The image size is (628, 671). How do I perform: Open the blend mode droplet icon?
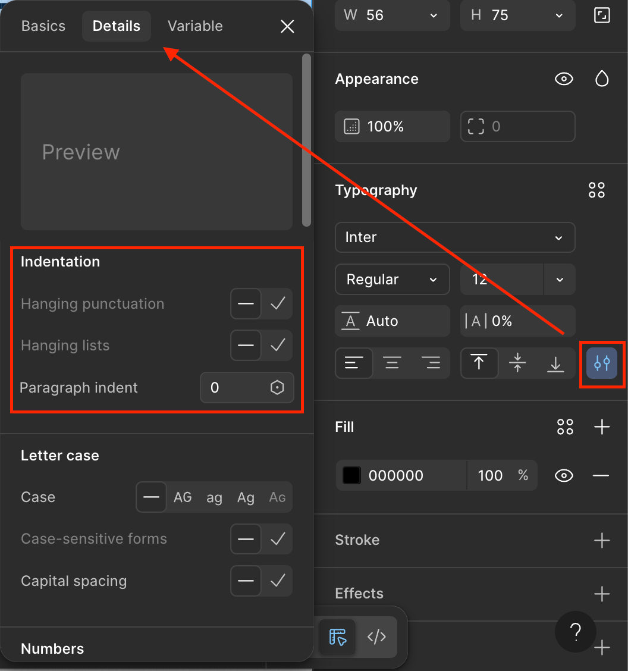(x=601, y=79)
